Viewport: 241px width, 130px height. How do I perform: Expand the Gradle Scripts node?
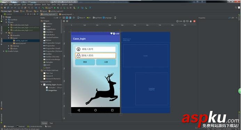tap(4, 51)
